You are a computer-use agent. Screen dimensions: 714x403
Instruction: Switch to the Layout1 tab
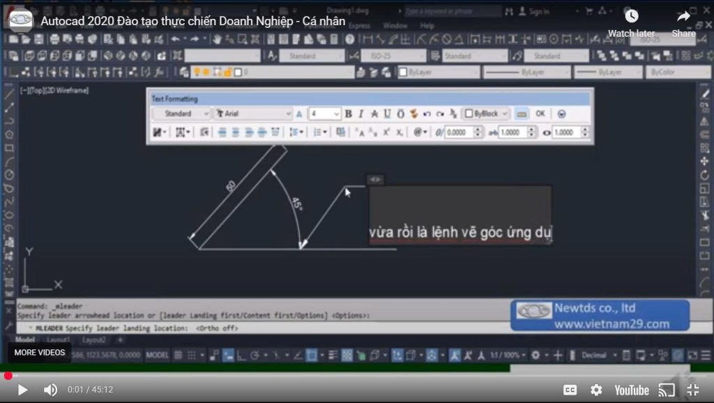(59, 340)
